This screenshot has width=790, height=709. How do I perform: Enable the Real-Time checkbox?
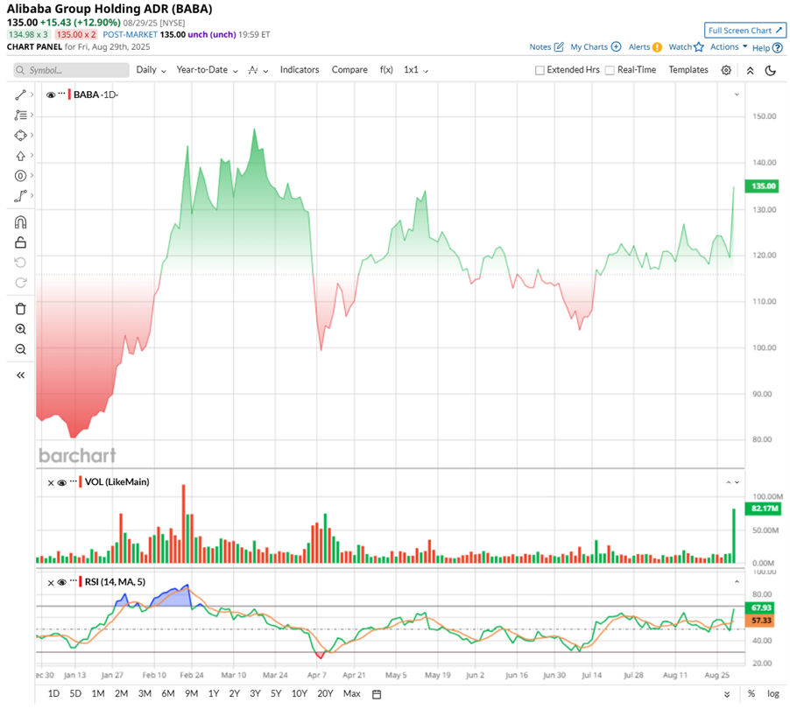610,71
